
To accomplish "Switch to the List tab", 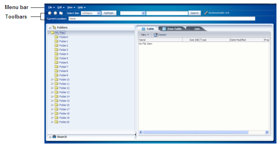I will [195, 29].
